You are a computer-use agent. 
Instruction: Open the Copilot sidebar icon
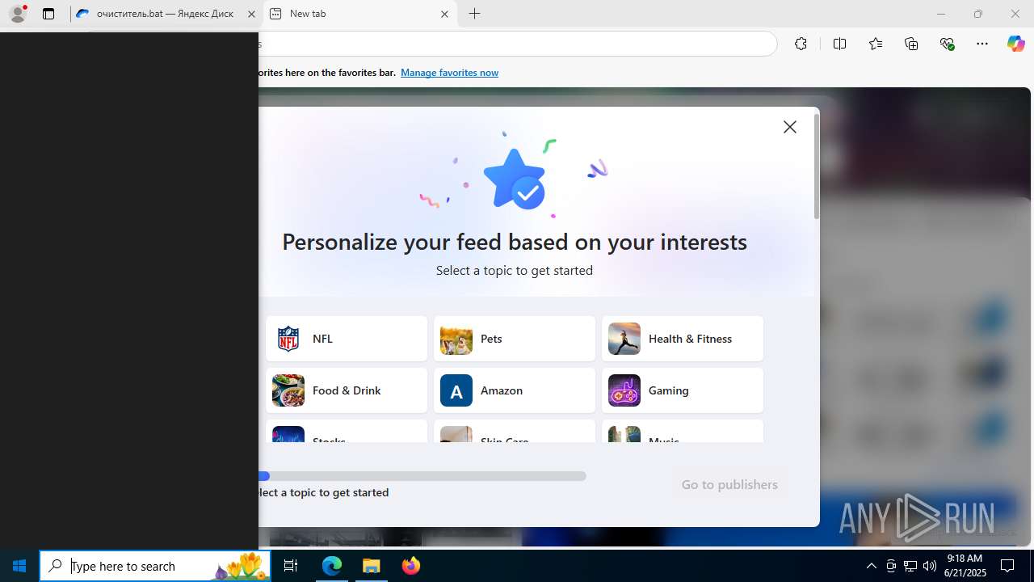pos(1015,44)
